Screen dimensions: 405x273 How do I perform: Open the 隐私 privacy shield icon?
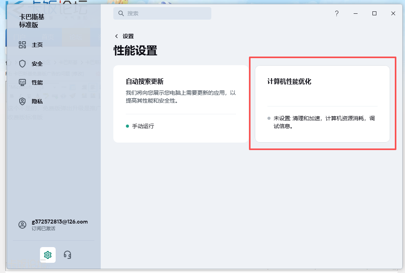coord(22,101)
